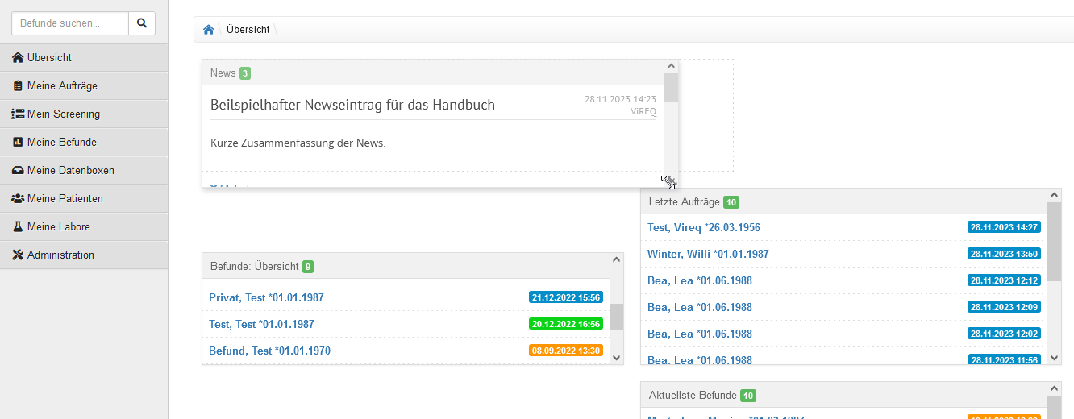The image size is (1074, 419).
Task: Click the Befunde: Übersicht count badge 9
Action: (308, 267)
